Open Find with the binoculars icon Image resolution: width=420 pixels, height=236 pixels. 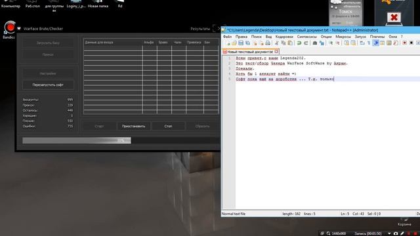pos(315,43)
